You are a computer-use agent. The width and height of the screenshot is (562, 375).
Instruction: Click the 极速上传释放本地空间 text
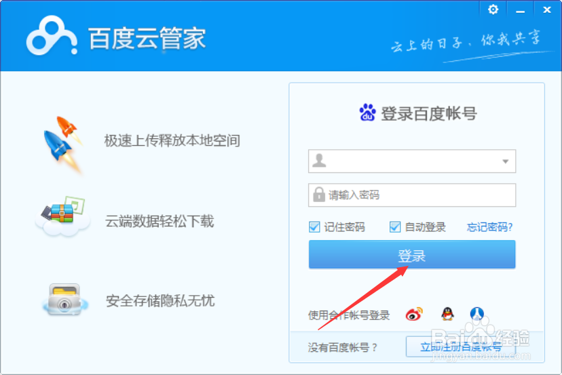point(172,140)
